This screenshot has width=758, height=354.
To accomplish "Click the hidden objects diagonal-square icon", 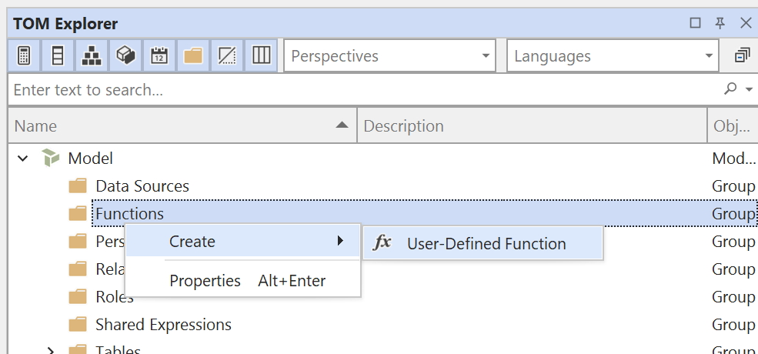I will pos(227,56).
